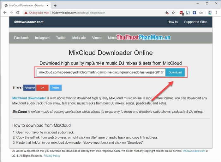Open the profile avatar icon
The image size is (221, 162).
[x=210, y=13]
